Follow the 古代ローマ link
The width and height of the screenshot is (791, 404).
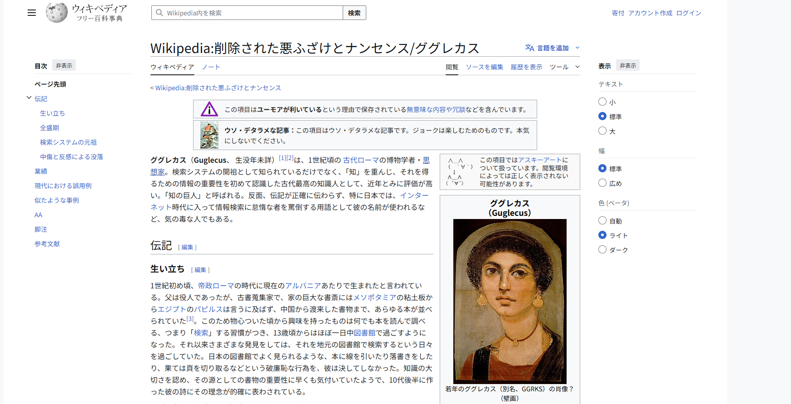361,160
